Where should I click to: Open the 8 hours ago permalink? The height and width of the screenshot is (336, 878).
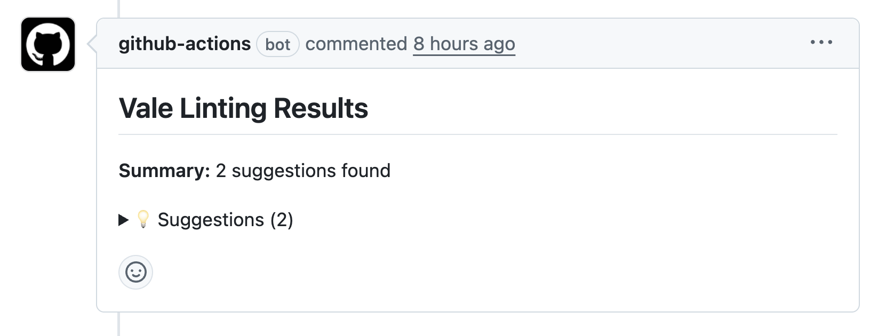[x=463, y=44]
